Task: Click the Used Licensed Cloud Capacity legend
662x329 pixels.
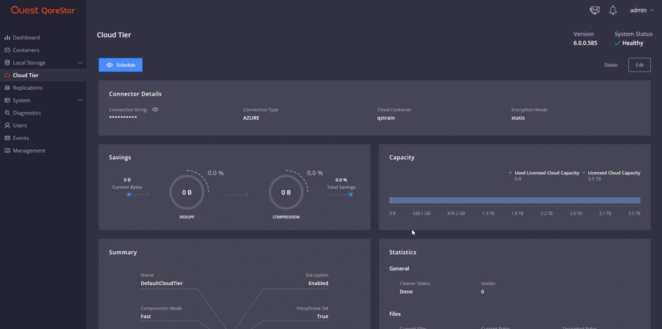Action: point(544,173)
